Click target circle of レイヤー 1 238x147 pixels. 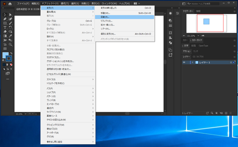231,62
